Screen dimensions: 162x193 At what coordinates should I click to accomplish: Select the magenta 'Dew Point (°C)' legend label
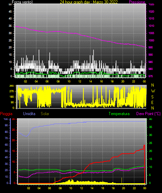(148, 114)
